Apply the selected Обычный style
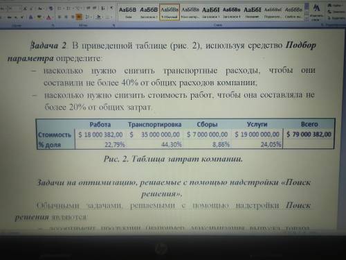 (x=170, y=12)
